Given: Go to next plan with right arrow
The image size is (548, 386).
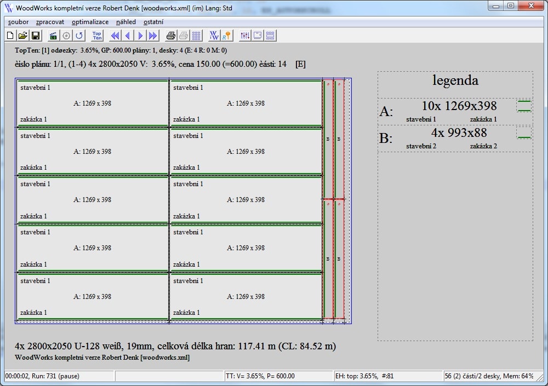Looking at the screenshot, I should coord(140,35).
